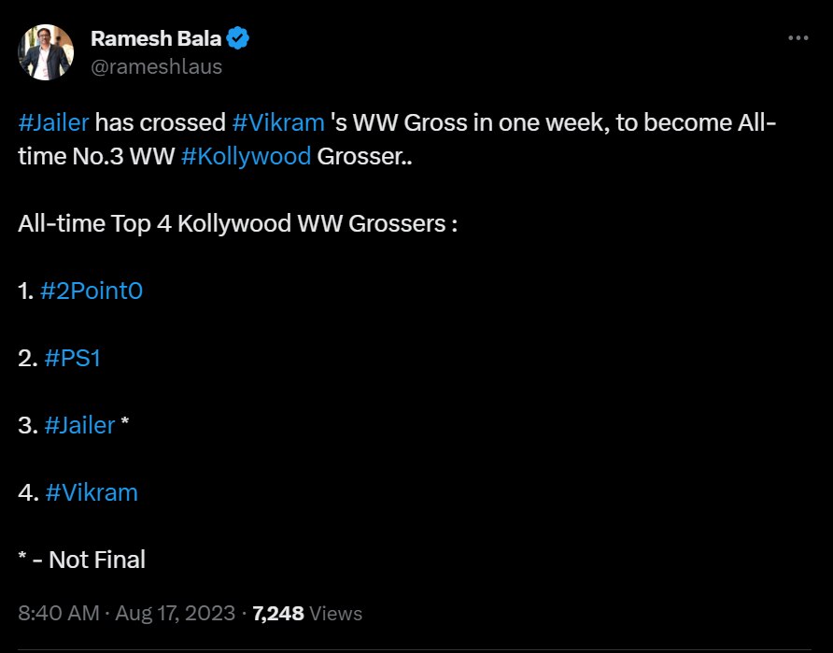Click the "All-time Top 4 Kollywood WW Grossers" line

point(237,224)
